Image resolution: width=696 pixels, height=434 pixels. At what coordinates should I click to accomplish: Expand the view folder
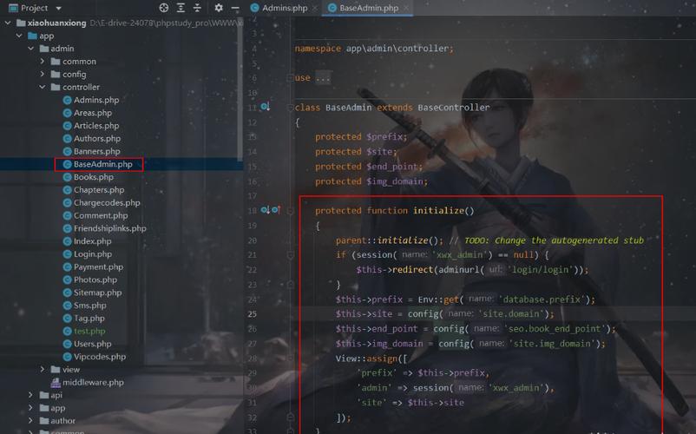[43, 369]
